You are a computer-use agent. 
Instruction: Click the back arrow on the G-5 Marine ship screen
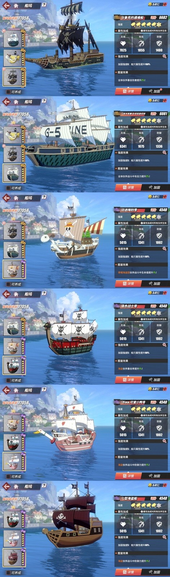(x=6, y=102)
